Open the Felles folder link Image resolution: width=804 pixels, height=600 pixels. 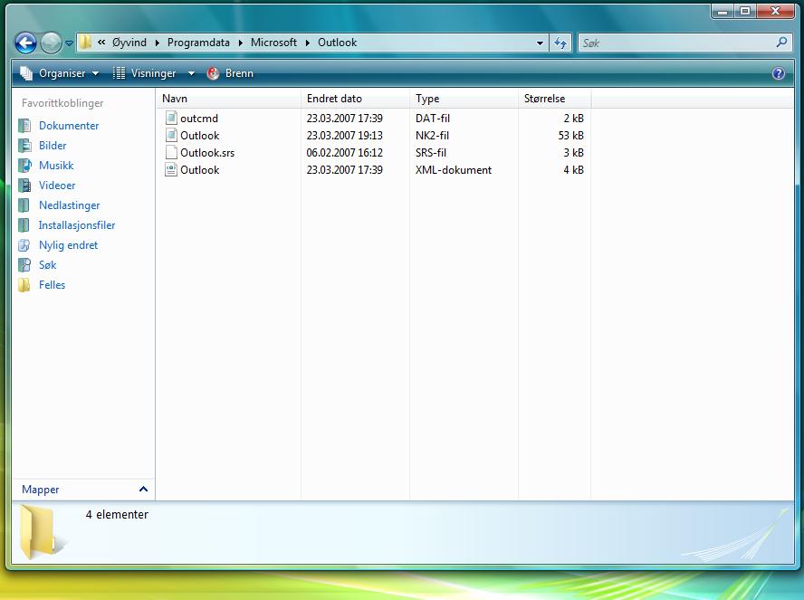click(x=52, y=285)
